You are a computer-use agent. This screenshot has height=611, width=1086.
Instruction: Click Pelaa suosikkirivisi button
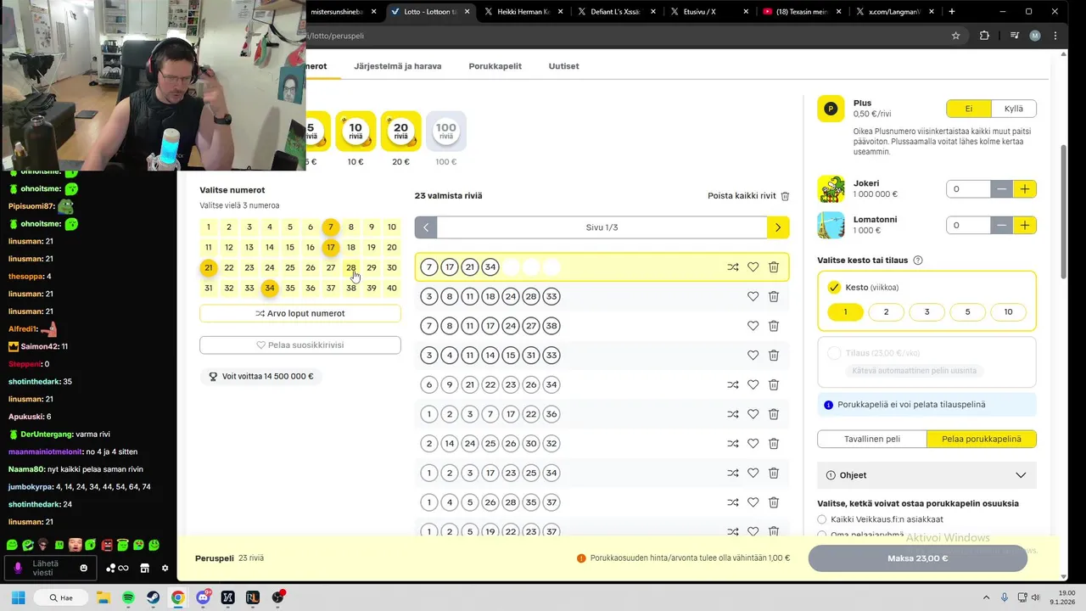(300, 345)
